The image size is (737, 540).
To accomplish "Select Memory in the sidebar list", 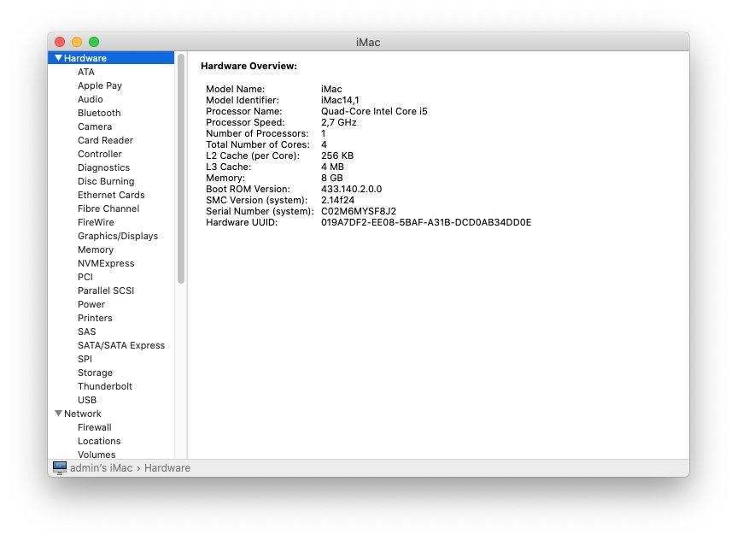I will (96, 249).
